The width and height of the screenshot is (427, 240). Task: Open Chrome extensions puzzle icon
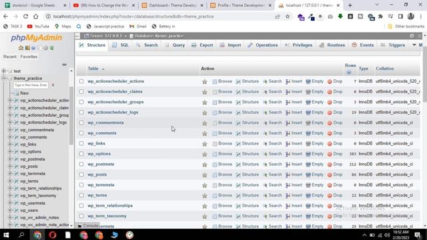[380, 16]
